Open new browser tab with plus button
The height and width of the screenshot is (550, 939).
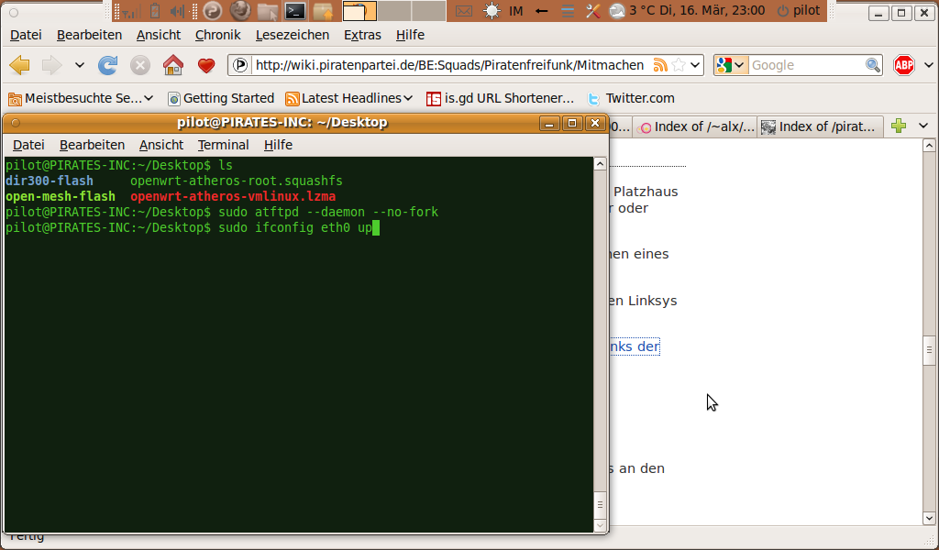pos(899,126)
